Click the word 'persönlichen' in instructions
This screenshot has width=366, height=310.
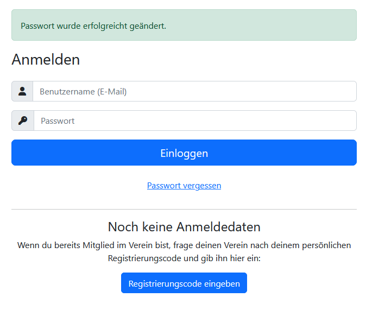point(325,245)
